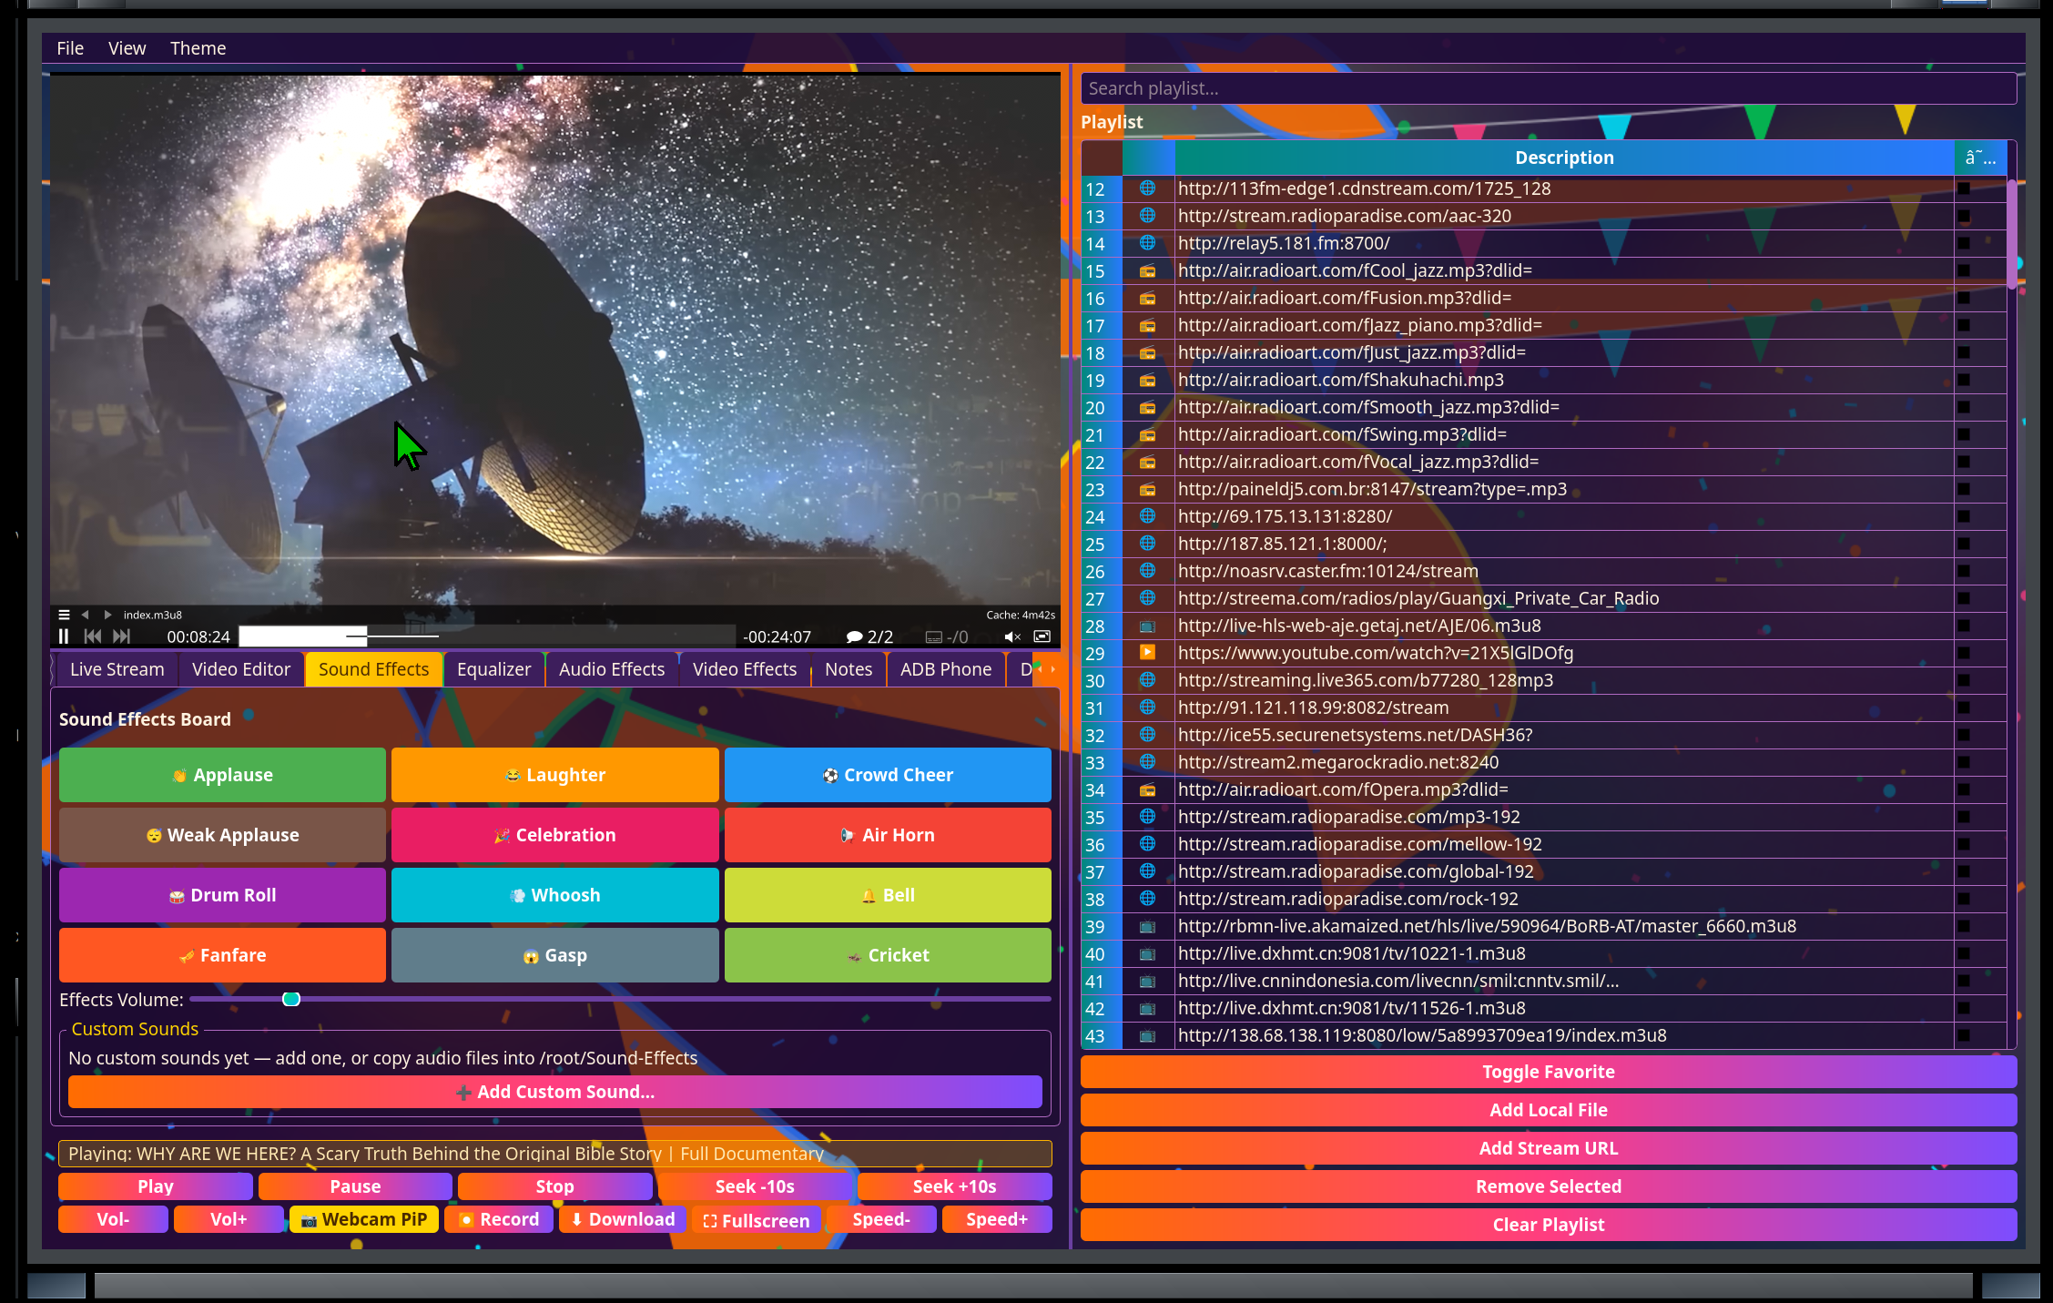Click the video seek progress bar
This screenshot has height=1303, width=2053.
487,636
